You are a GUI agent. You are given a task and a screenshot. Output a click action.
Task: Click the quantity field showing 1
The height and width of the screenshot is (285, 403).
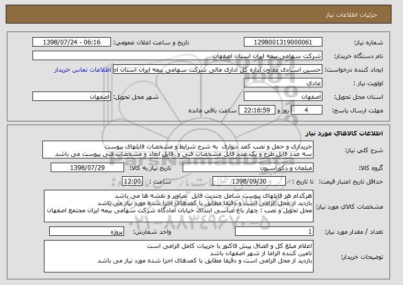tap(274, 231)
